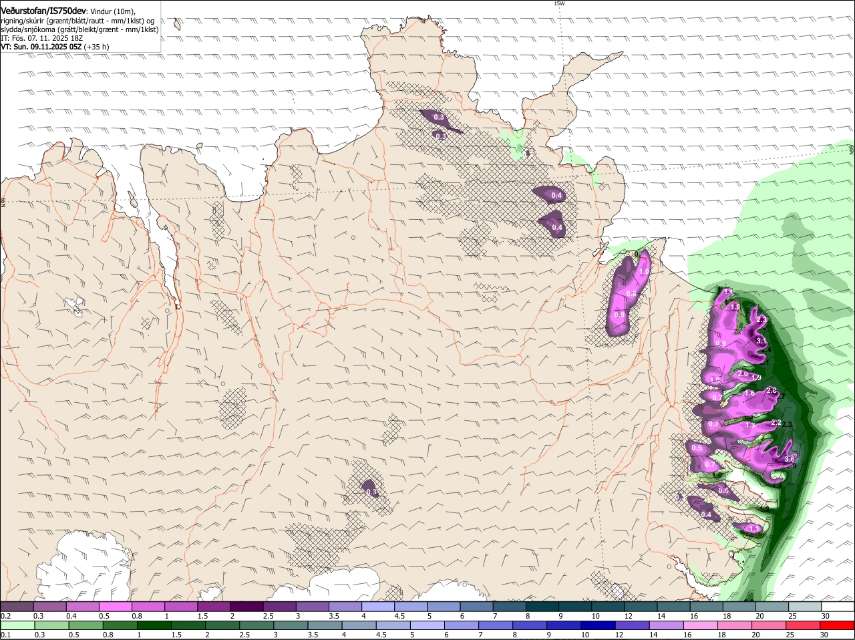The width and height of the screenshot is (855, 640).
Task: Click the pink 18–20 rain legend swatch
Action: (x=736, y=625)
